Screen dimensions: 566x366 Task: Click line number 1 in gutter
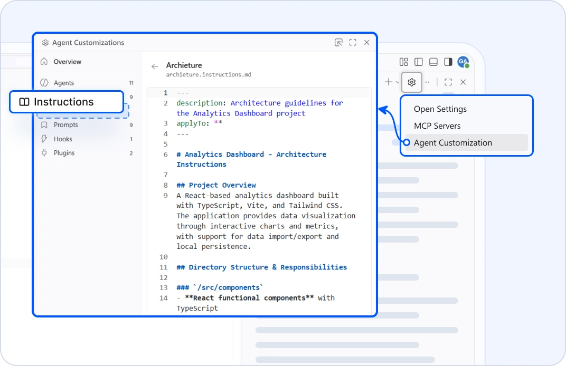coord(165,93)
